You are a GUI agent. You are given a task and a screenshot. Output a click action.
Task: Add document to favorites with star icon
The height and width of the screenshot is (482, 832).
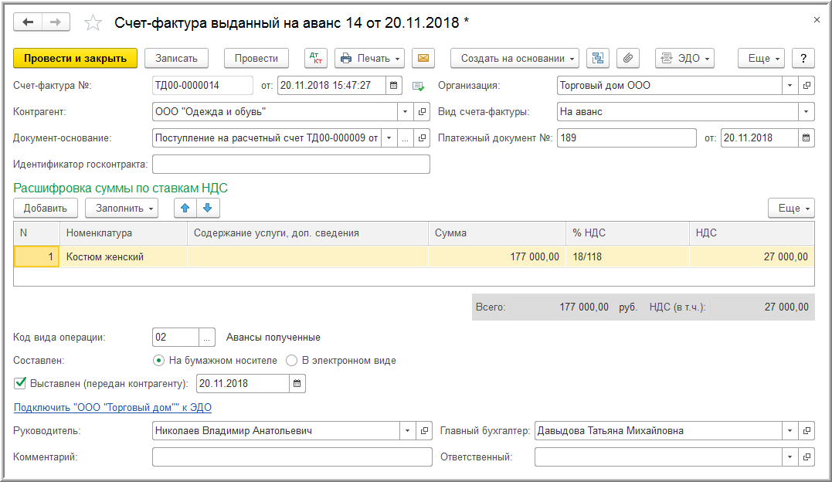(93, 23)
